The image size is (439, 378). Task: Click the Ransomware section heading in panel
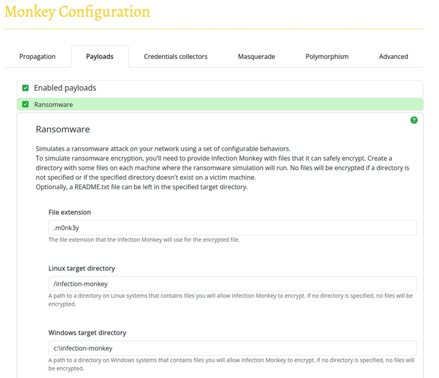click(x=63, y=129)
